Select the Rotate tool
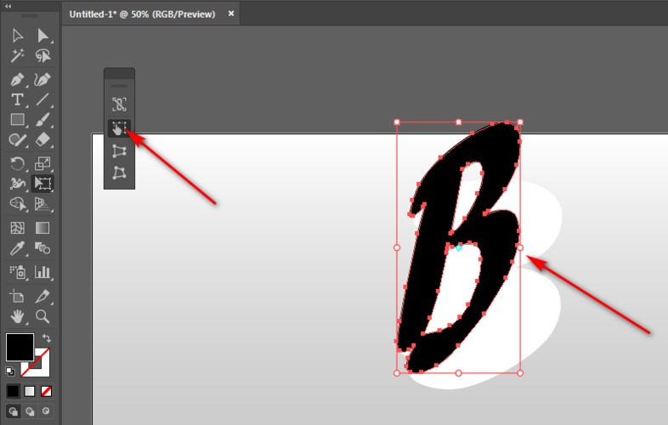This screenshot has height=425, width=668. 18,163
